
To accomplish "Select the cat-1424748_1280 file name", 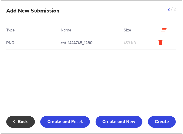I will 76,43.
